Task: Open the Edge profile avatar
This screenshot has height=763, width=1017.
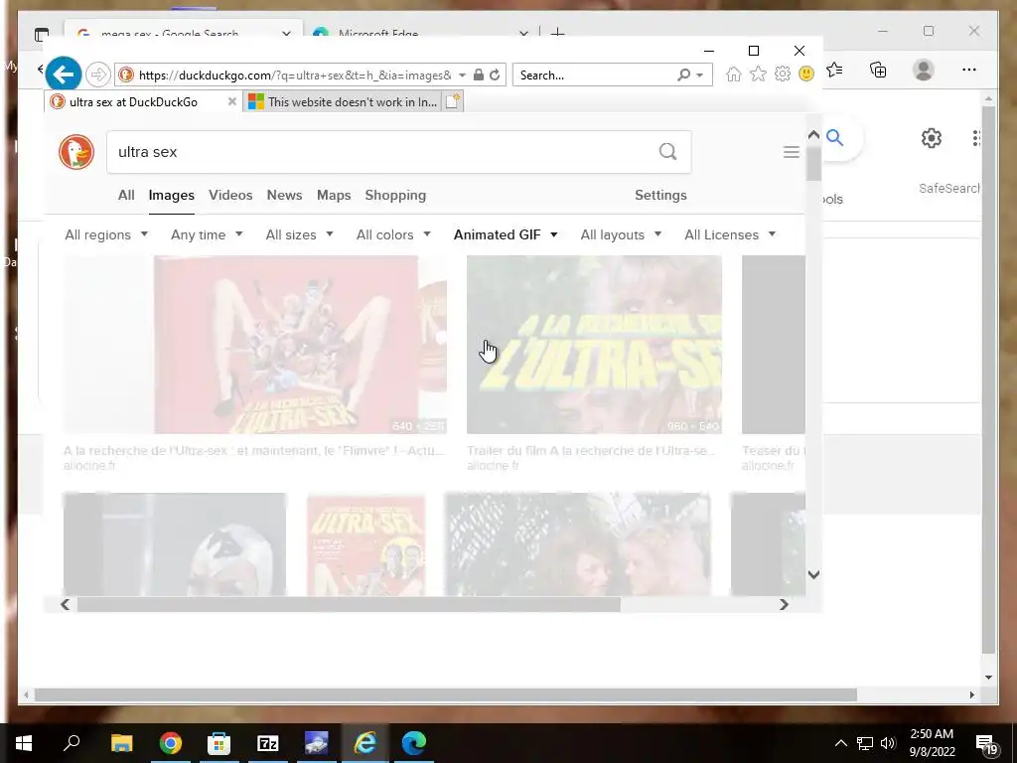Action: pos(923,70)
